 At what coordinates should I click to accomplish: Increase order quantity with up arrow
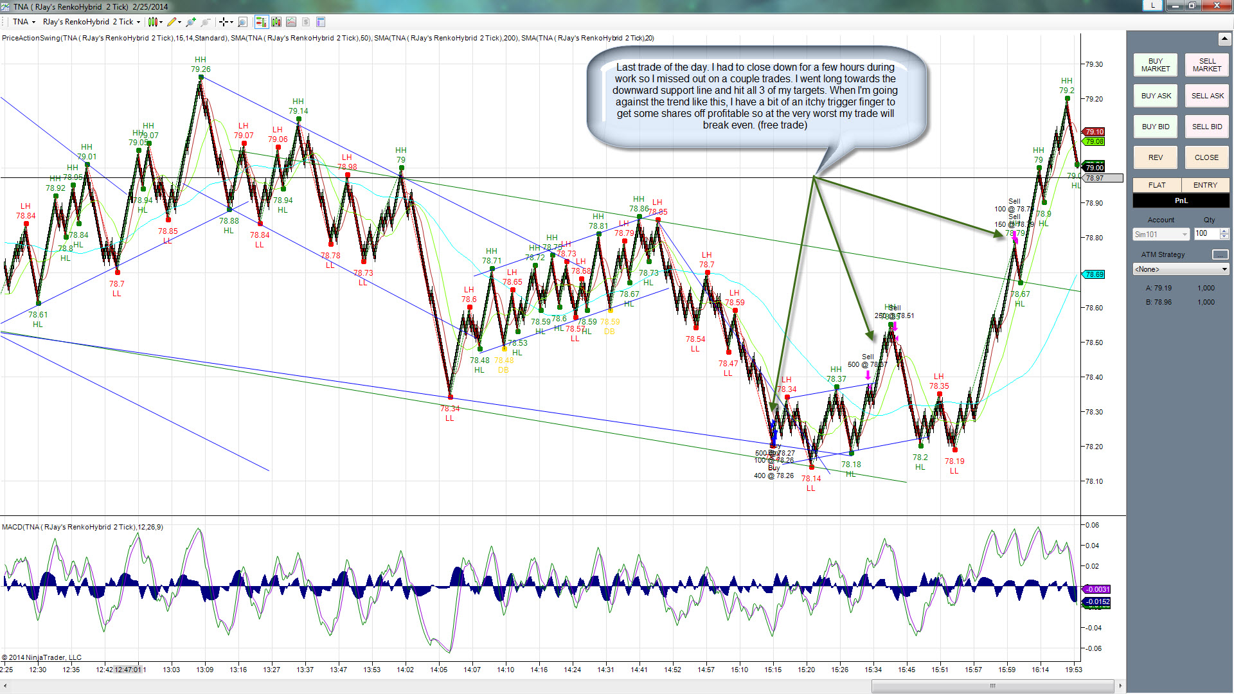coord(1224,231)
